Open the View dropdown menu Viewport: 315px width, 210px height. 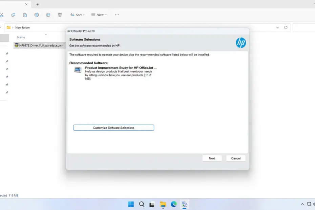[x=99, y=15]
